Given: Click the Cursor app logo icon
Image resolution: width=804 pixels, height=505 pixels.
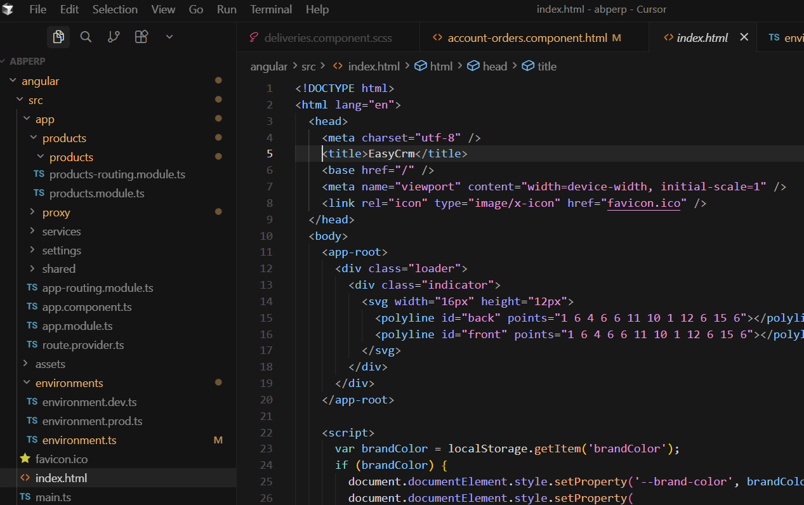Looking at the screenshot, I should click(x=8, y=10).
